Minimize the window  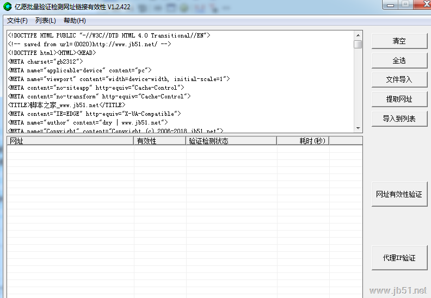click(390, 4)
